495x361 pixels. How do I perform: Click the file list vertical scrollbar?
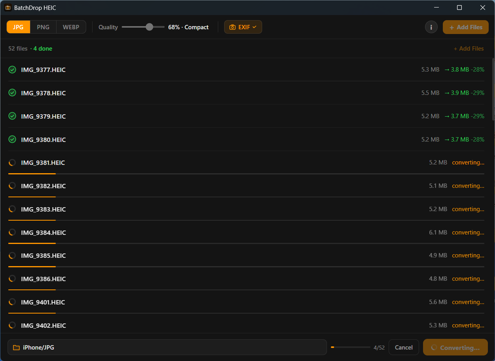(x=493, y=90)
